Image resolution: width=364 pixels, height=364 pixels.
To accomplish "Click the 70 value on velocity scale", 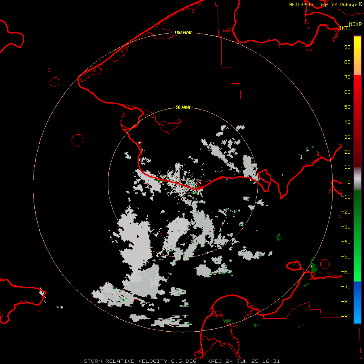I will point(347,77).
